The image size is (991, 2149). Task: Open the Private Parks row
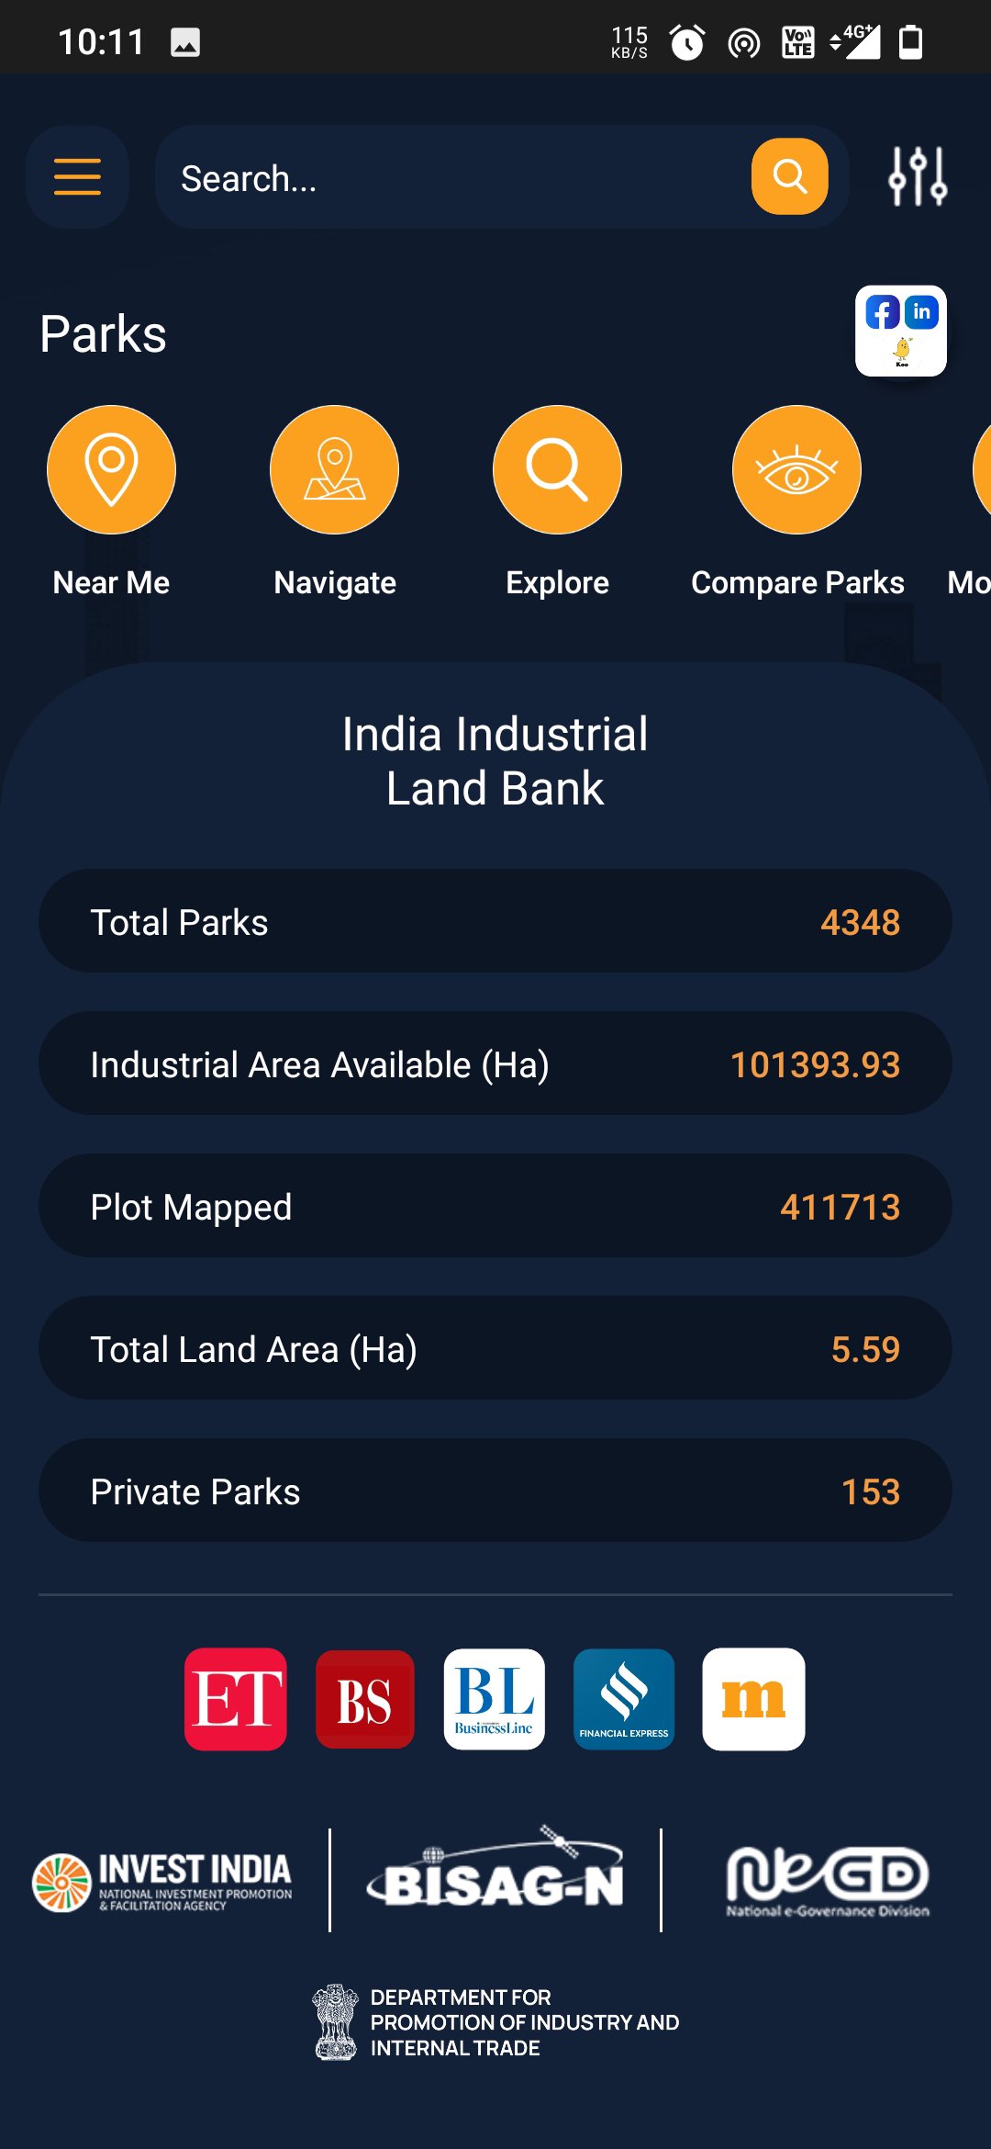click(x=495, y=1491)
